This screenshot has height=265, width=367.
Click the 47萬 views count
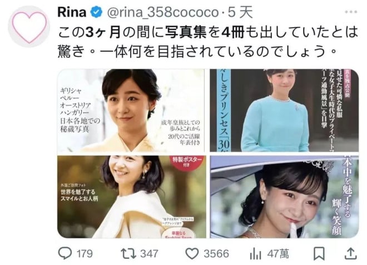click(x=278, y=254)
